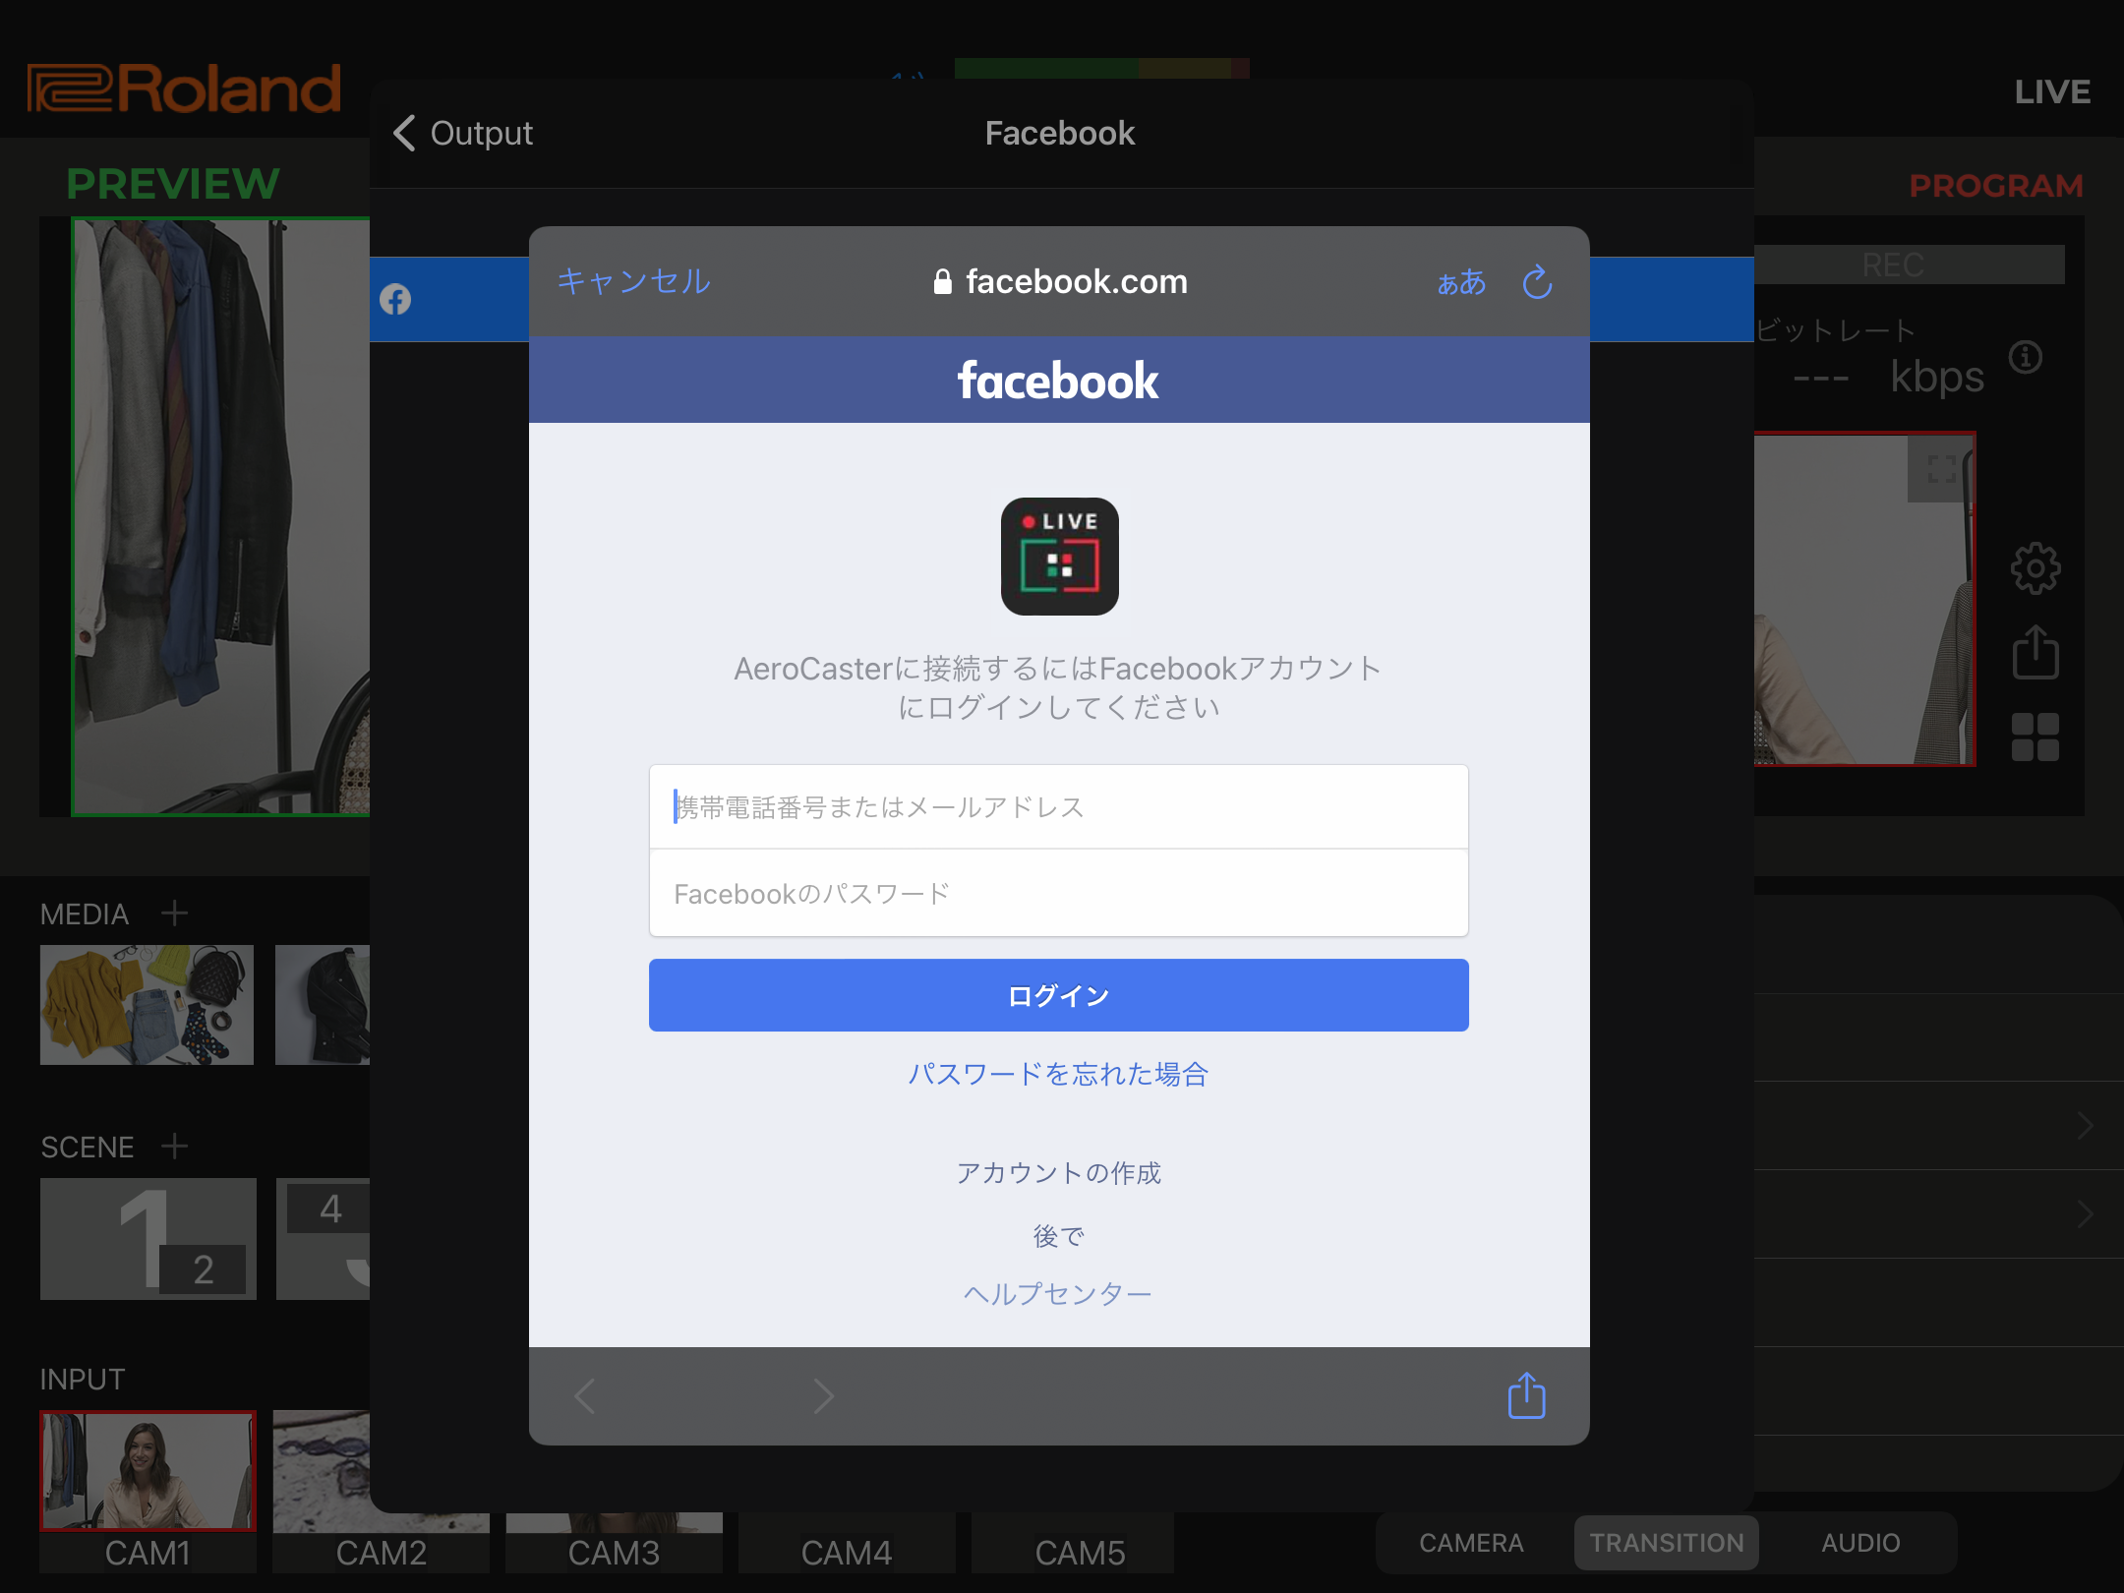Select scene layout with 4
2124x1593 pixels.
[323, 1239]
